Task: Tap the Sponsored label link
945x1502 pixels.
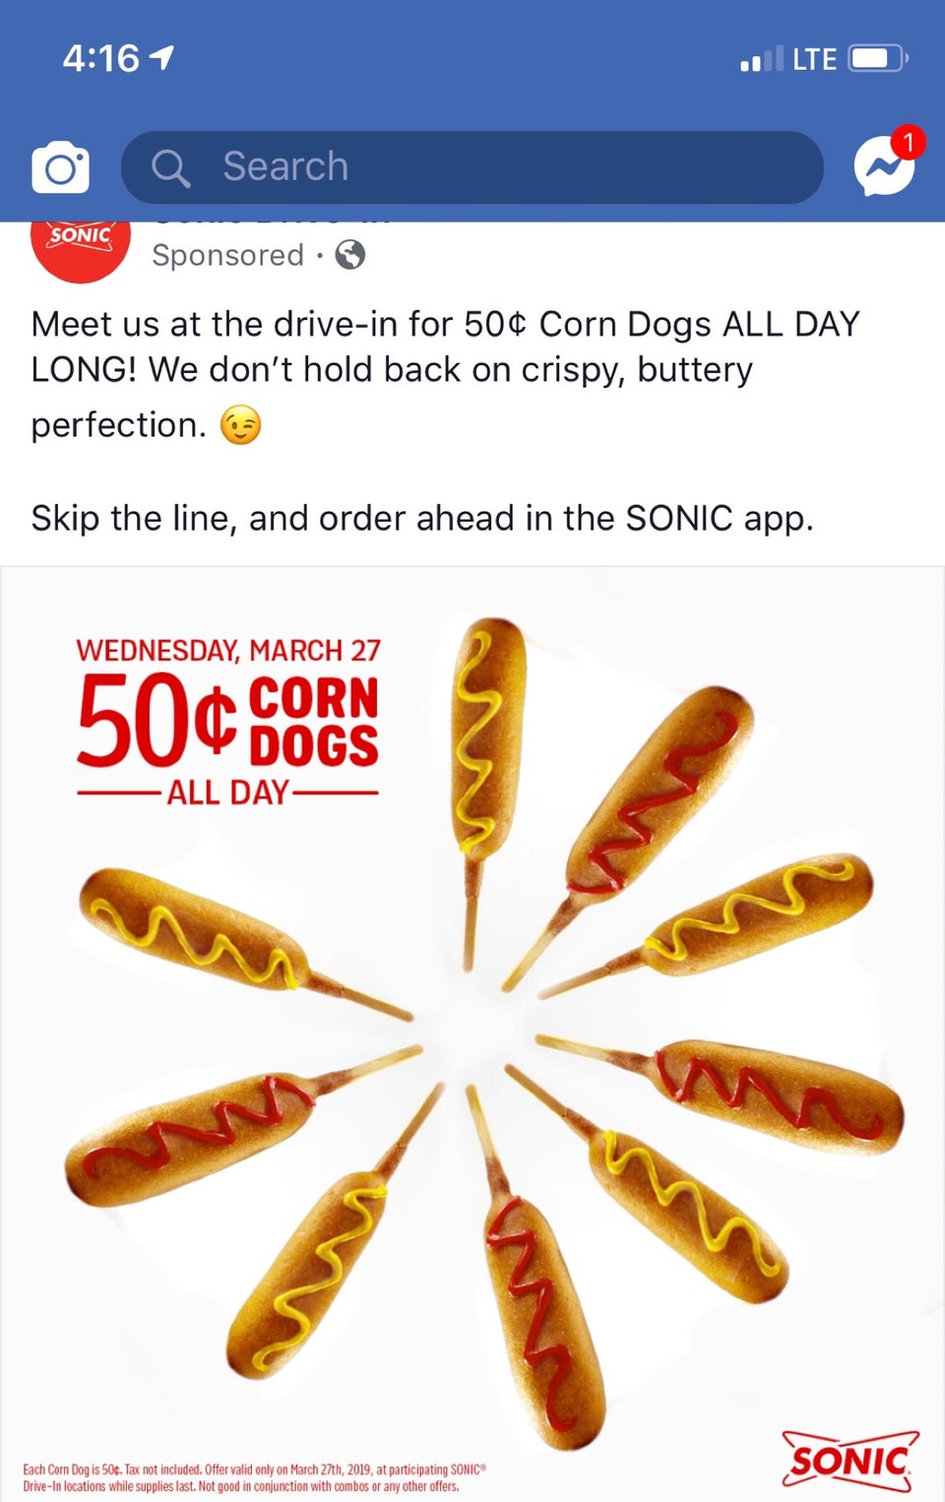Action: (x=227, y=256)
